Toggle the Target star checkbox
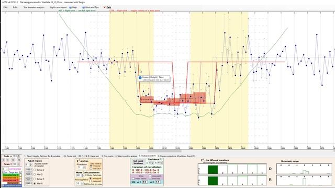 coord(20,172)
